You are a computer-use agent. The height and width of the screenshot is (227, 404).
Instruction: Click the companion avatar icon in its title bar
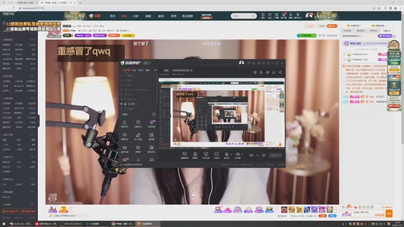pos(241,63)
